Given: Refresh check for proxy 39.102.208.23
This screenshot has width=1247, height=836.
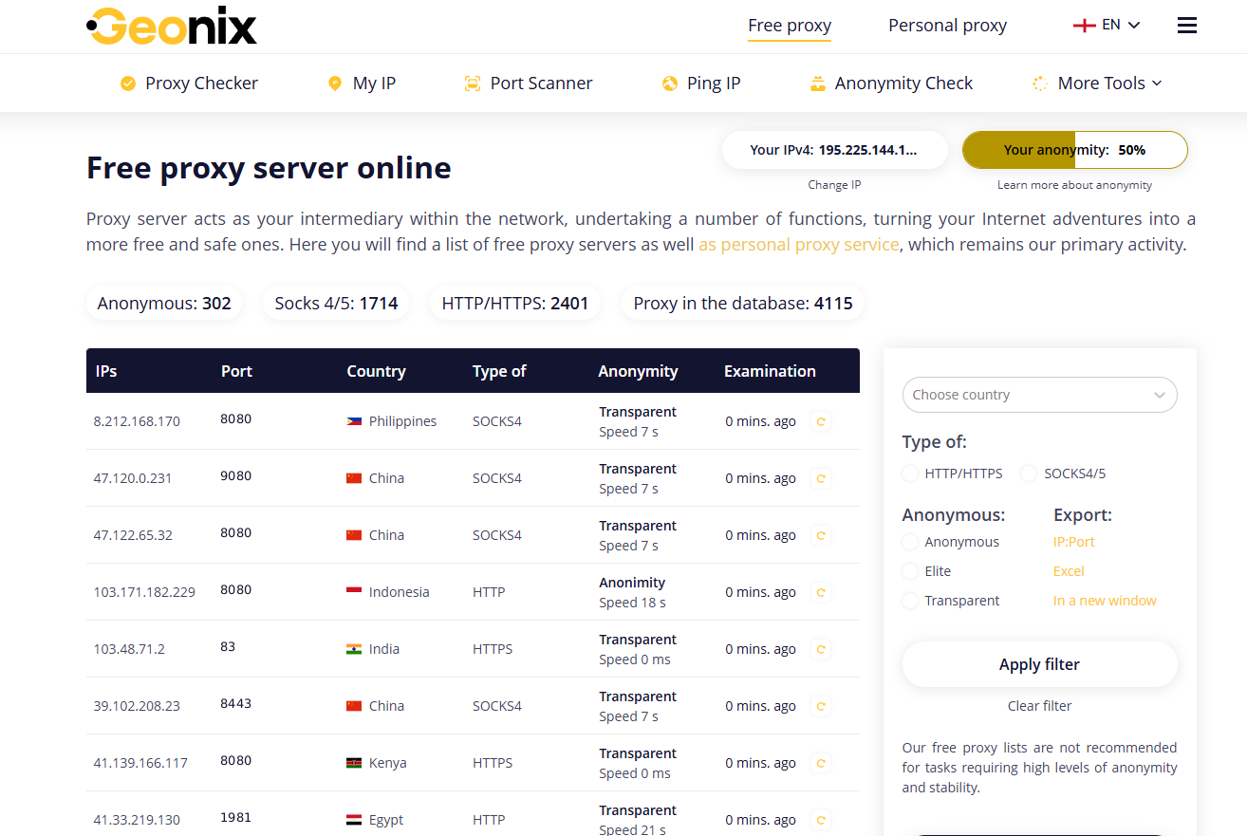Looking at the screenshot, I should [x=821, y=706].
